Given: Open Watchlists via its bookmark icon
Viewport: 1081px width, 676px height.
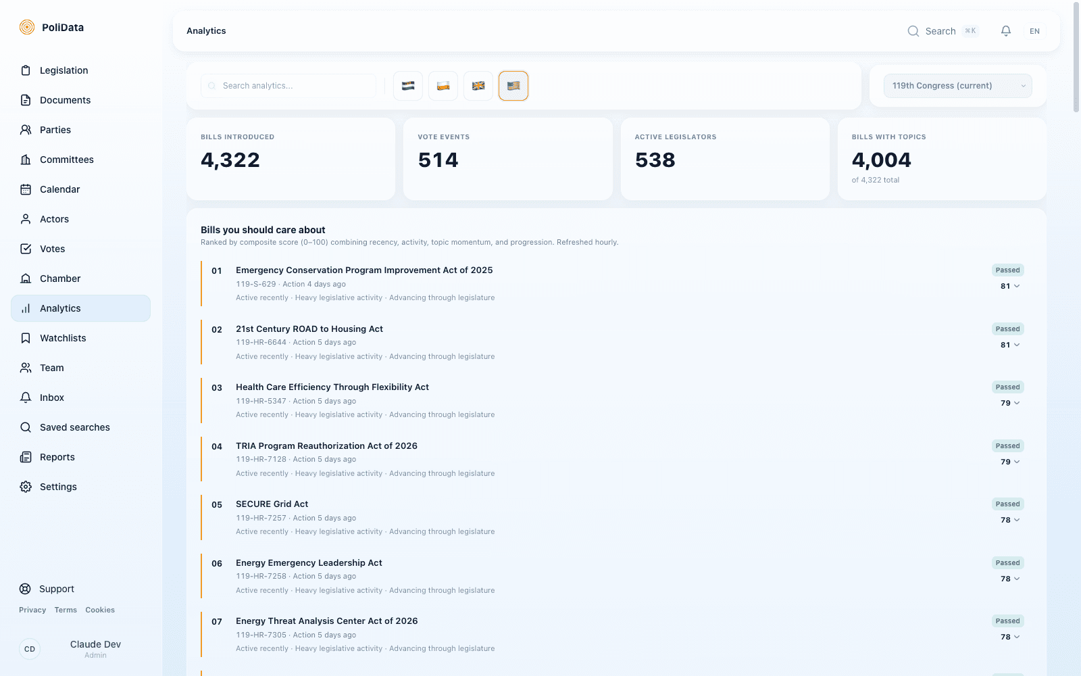Looking at the screenshot, I should [x=26, y=338].
